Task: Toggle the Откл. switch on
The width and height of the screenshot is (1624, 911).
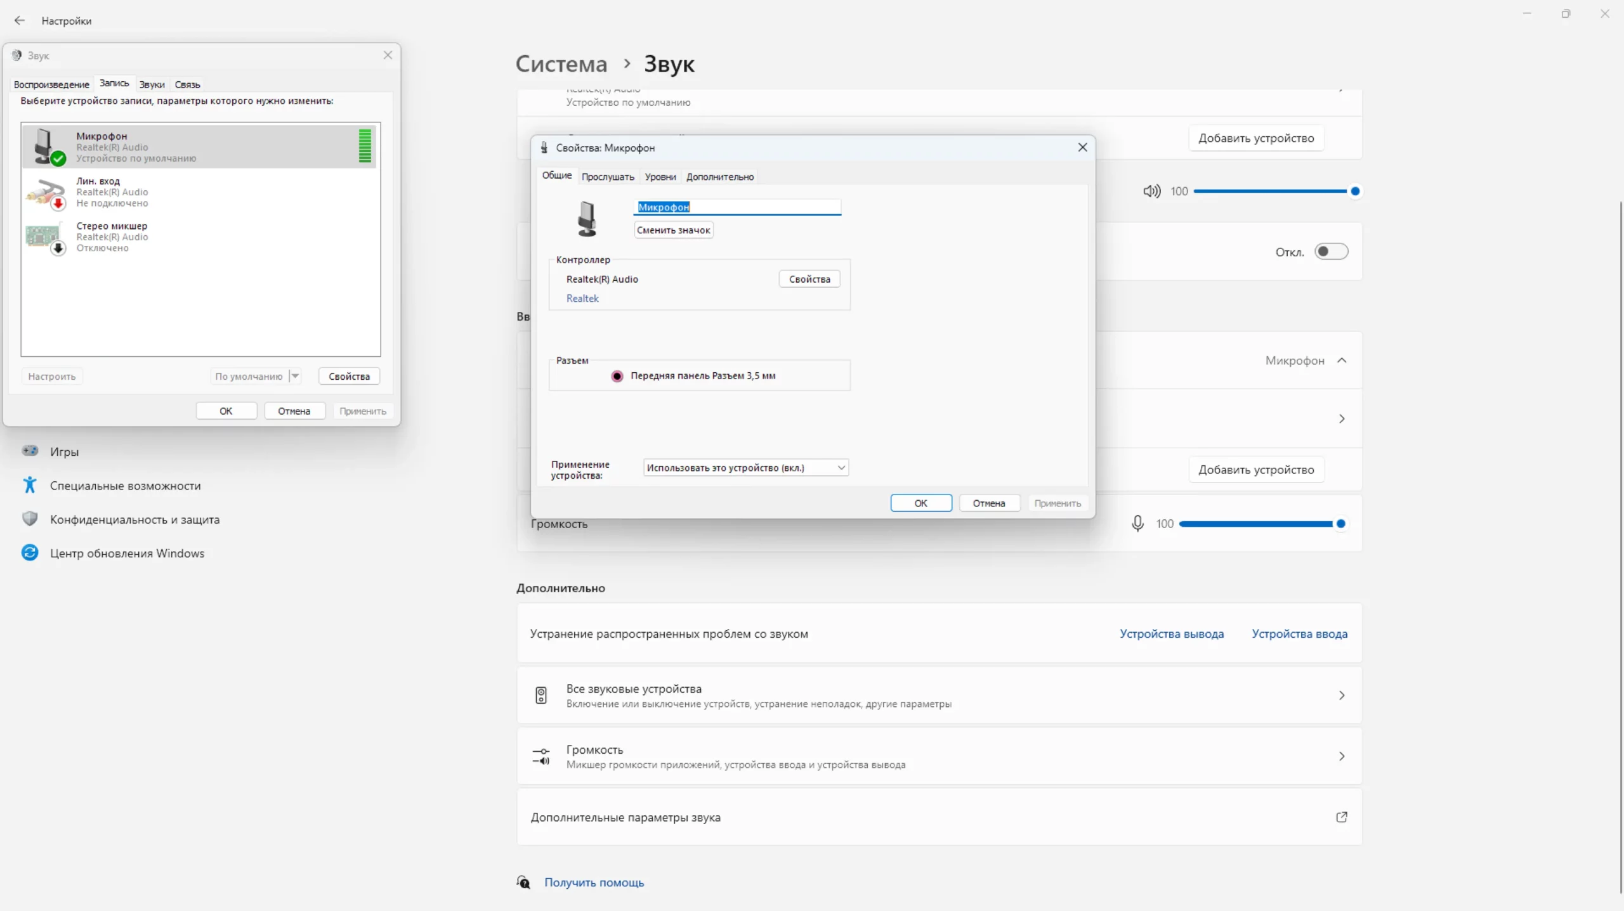Action: 1330,252
